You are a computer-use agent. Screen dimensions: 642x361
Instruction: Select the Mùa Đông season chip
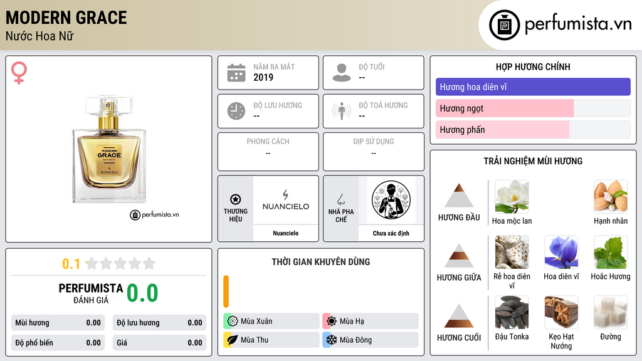click(371, 340)
